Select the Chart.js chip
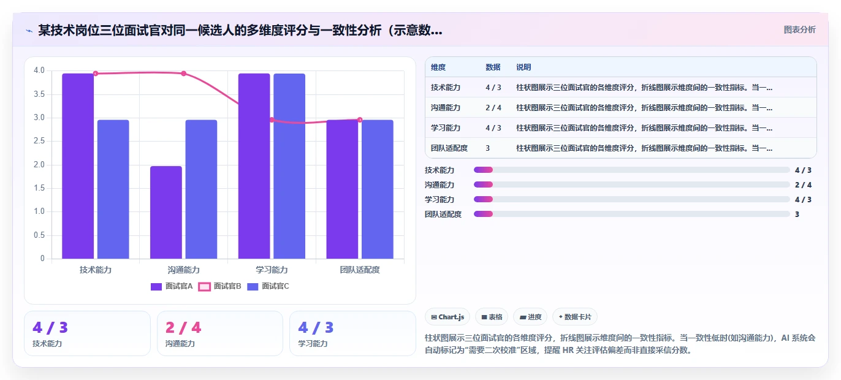Screen dimensions: 841x380 pyautogui.click(x=447, y=317)
